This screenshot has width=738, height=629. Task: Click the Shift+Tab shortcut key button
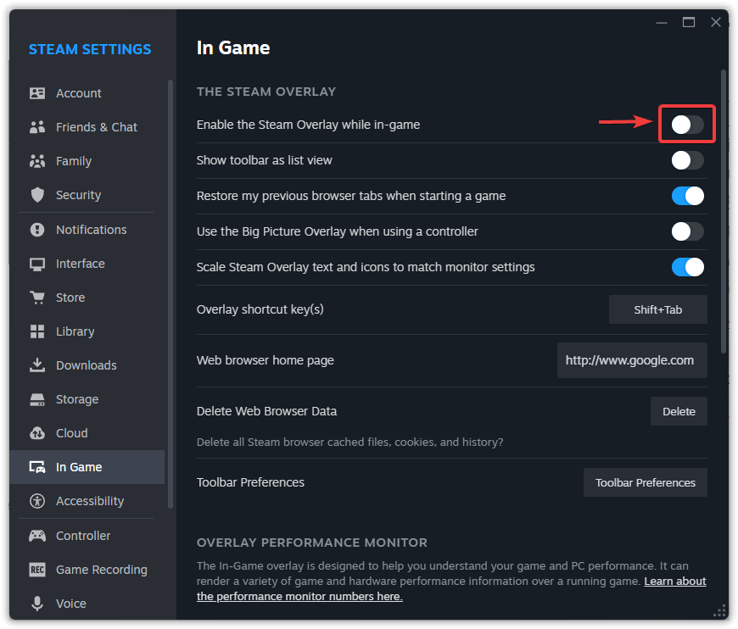[657, 309]
